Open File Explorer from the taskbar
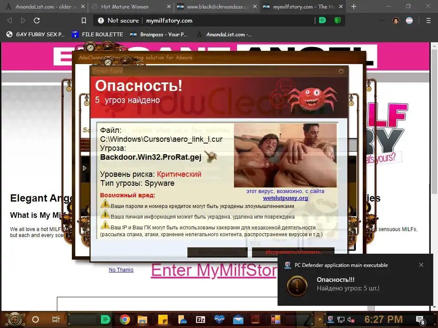The height and width of the screenshot is (328, 438). click(142, 319)
